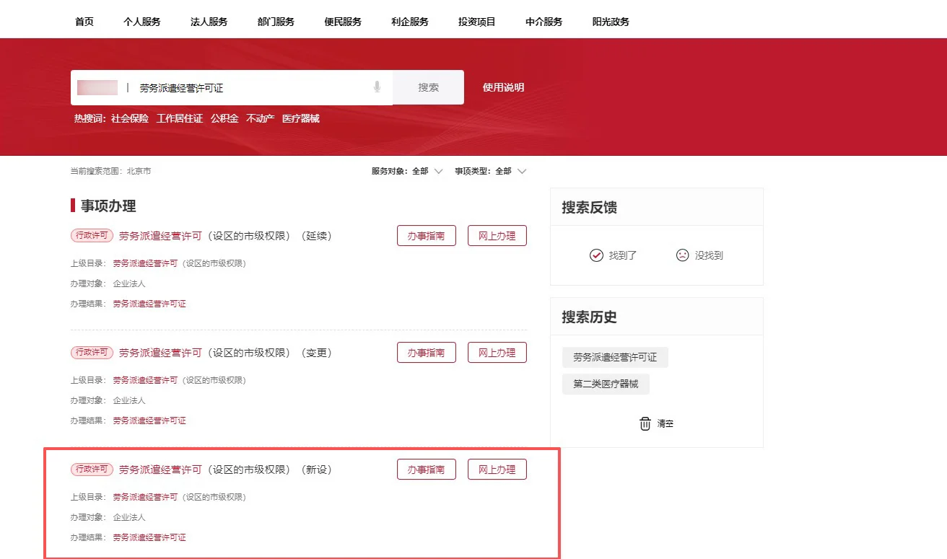Image resolution: width=947 pixels, height=559 pixels.
Task: Click the 找到了 smiley feedback icon
Action: [596, 255]
